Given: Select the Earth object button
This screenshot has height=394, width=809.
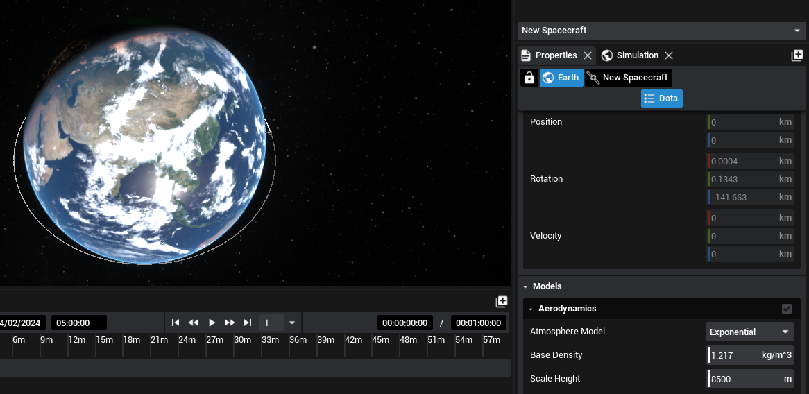Looking at the screenshot, I should tap(561, 78).
